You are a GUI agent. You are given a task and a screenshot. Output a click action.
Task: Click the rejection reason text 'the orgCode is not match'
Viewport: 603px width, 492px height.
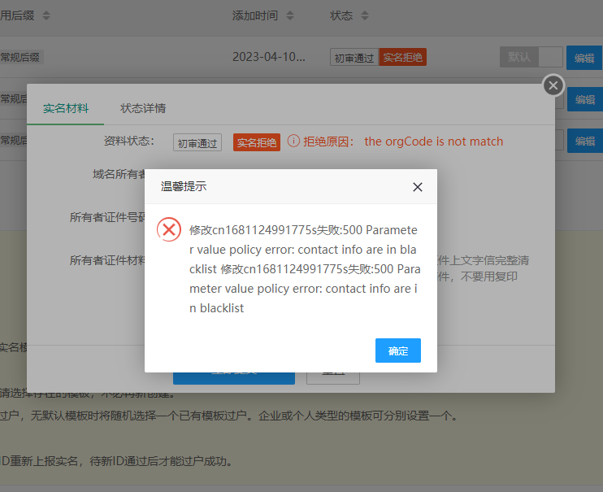tap(433, 142)
